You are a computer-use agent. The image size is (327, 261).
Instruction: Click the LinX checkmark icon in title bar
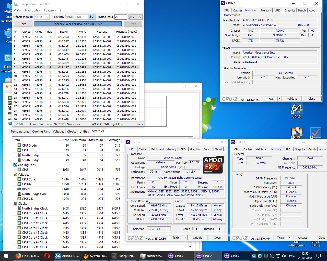click(x=16, y=4)
